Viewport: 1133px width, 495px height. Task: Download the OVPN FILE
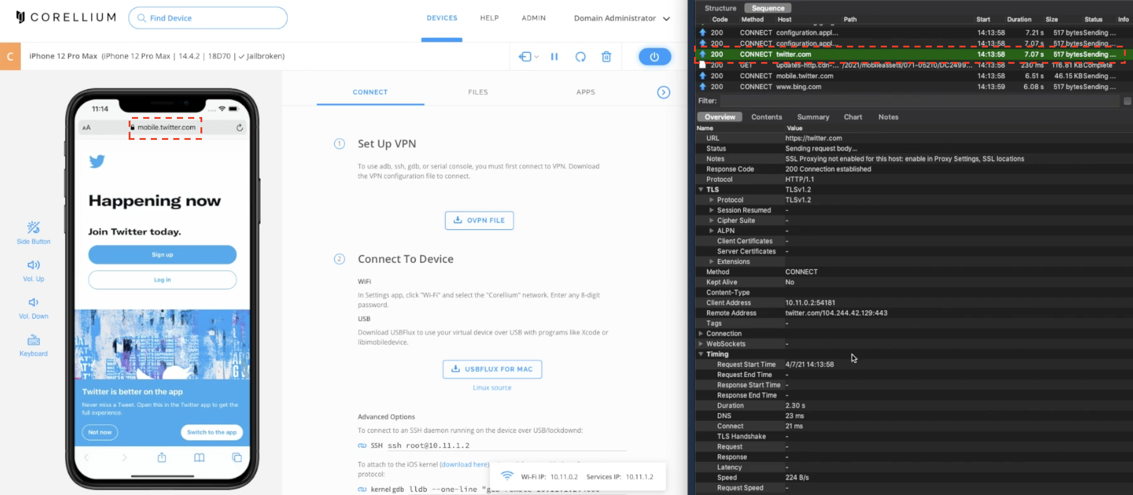479,220
